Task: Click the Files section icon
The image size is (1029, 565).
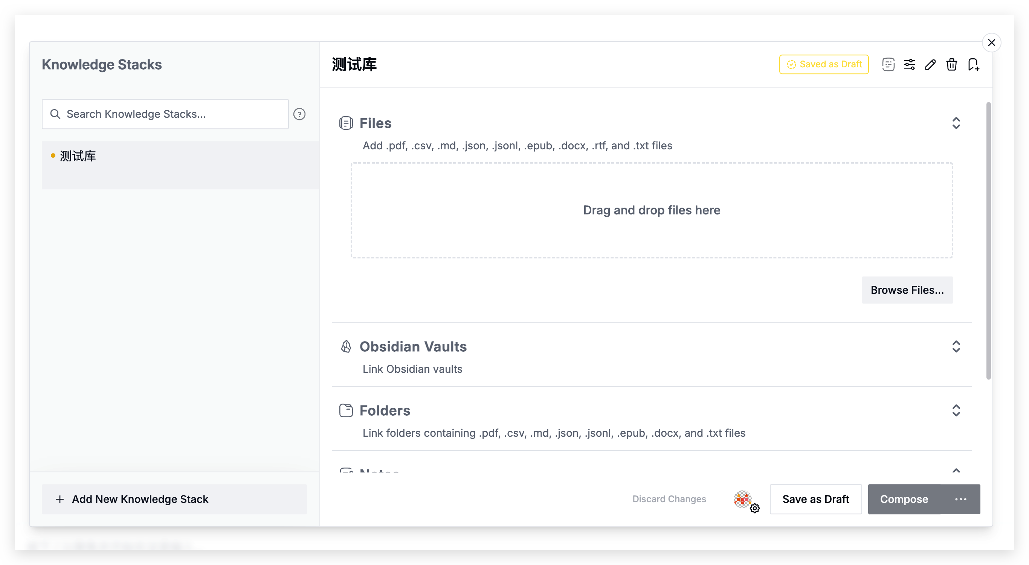Action: click(346, 123)
